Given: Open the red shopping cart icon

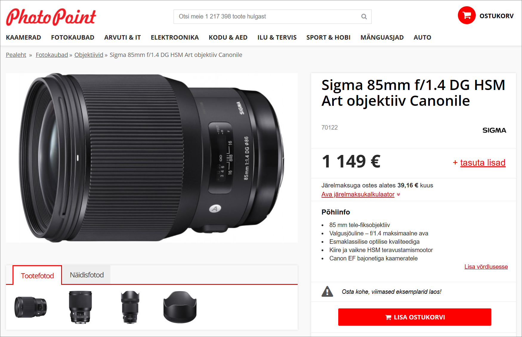Looking at the screenshot, I should pos(467,15).
